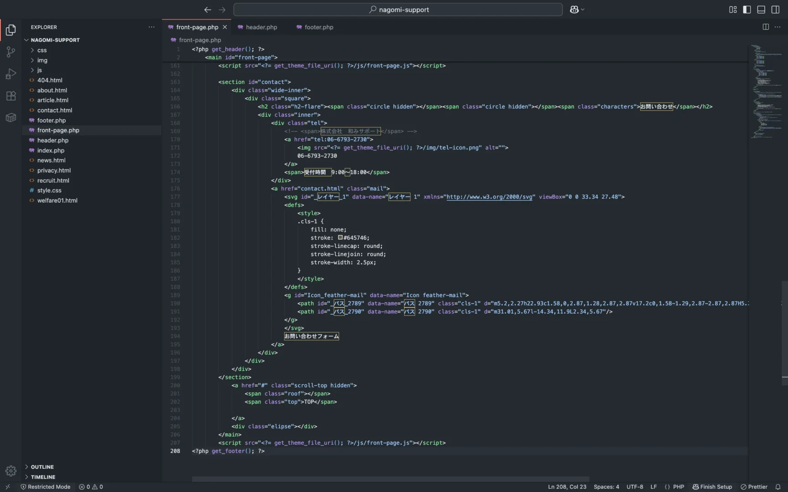This screenshot has height=492, width=788.
Task: Open the Copilot chat icon
Action: click(574, 10)
